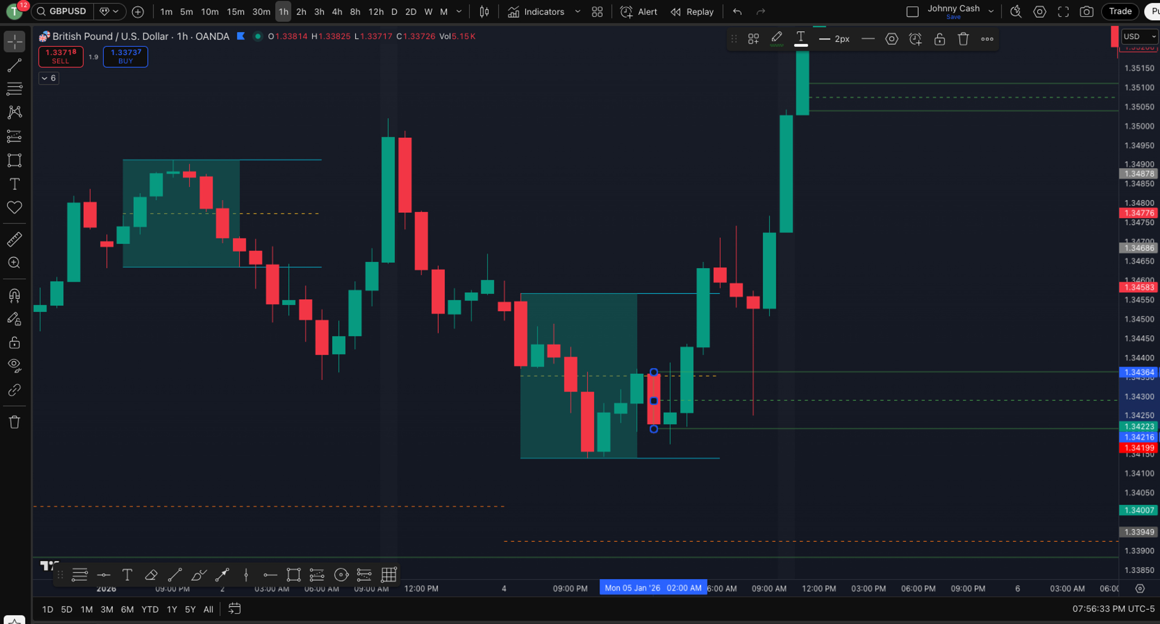Expand the symbol diamond dropdown
Viewport: 1160px width, 624px height.
click(x=109, y=12)
